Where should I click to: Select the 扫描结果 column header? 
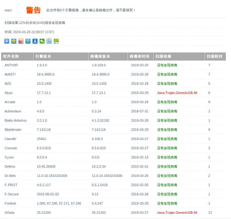tap(179, 57)
